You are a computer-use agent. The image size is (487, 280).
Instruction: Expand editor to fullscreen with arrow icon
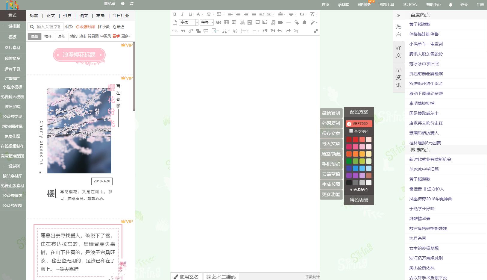pos(316,31)
